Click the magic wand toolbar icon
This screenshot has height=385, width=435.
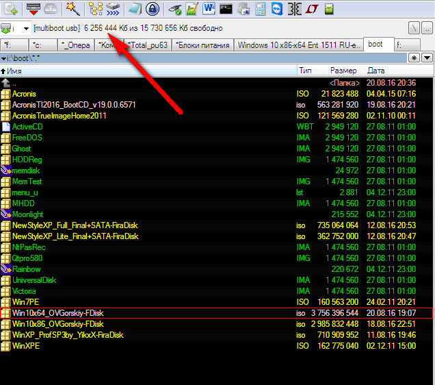(x=72, y=9)
